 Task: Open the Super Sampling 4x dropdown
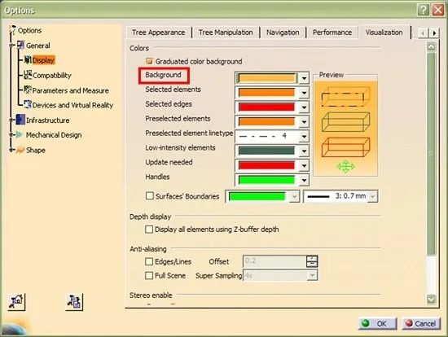tap(312, 275)
